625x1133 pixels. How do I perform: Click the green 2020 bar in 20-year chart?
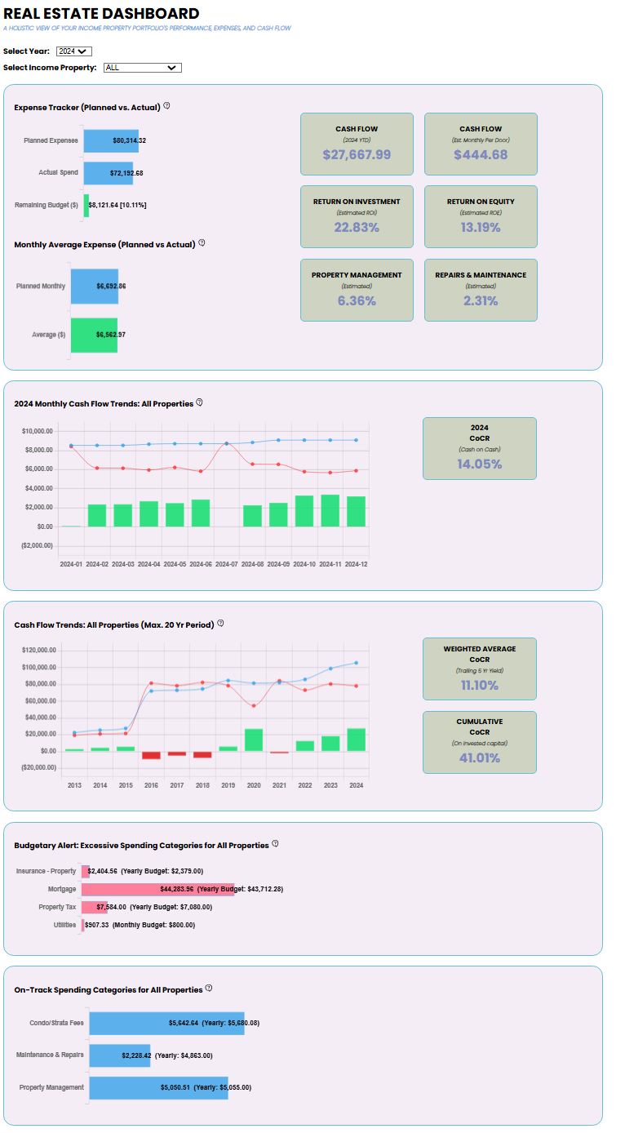coord(254,740)
